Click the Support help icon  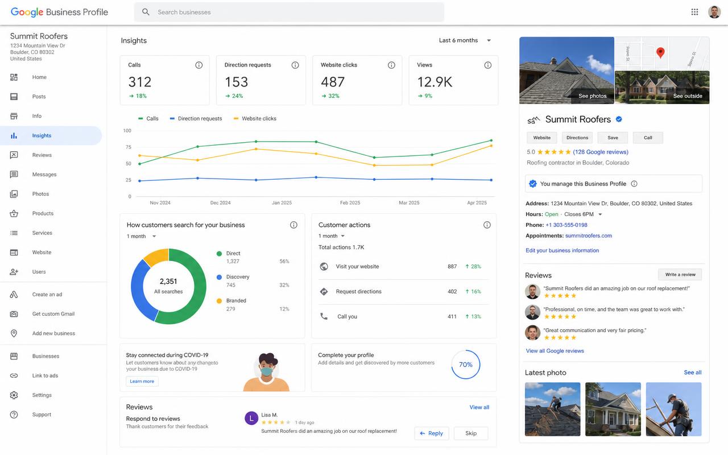[14, 415]
